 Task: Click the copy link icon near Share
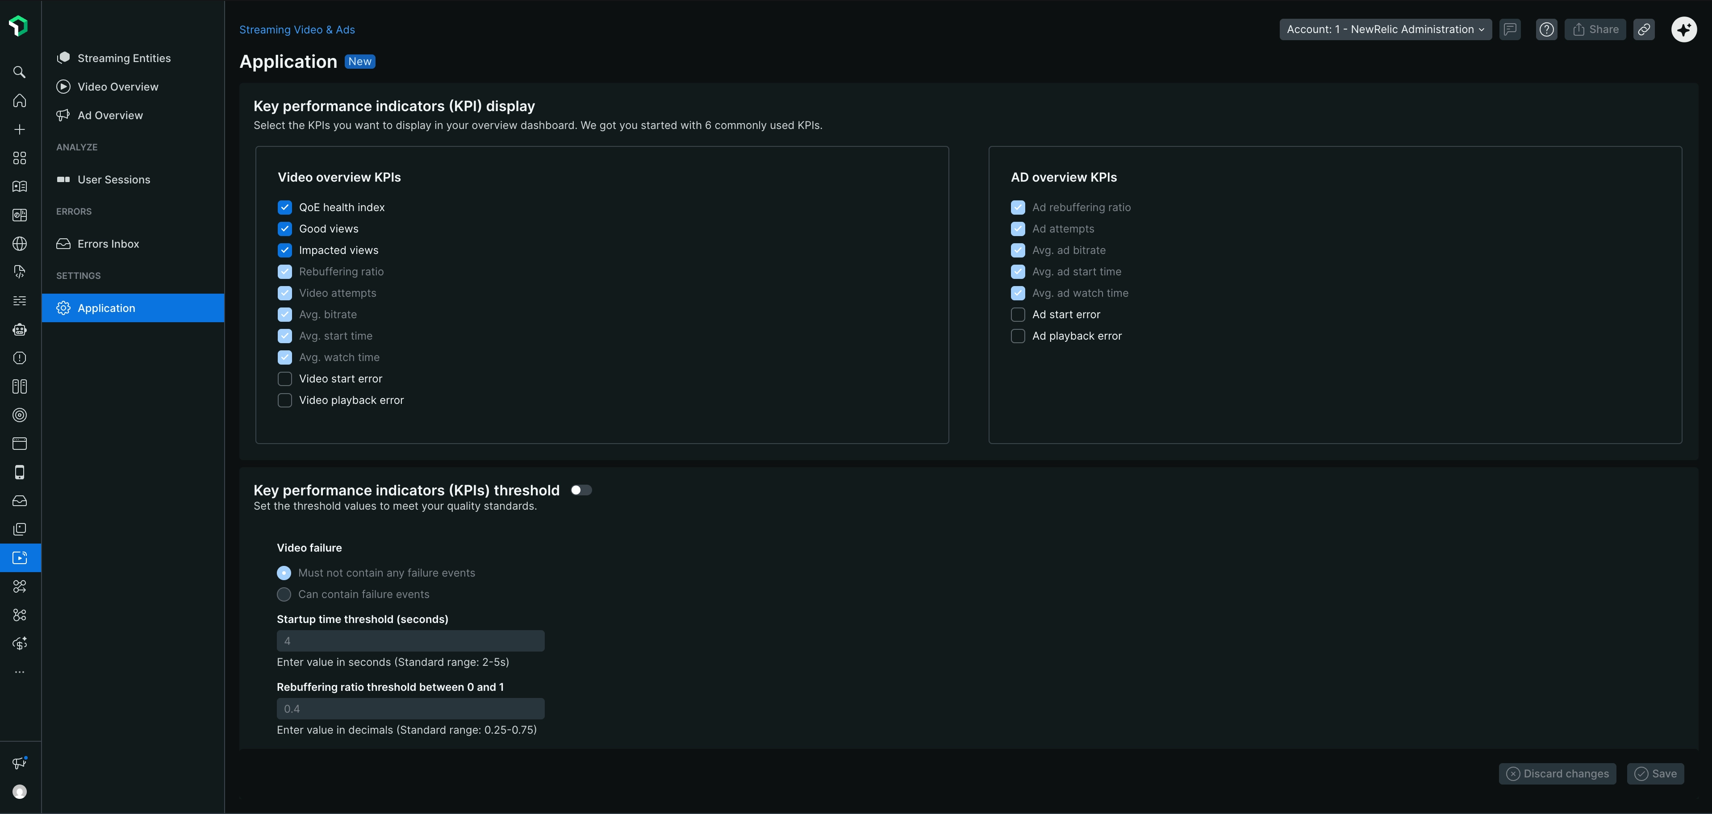click(x=1644, y=29)
